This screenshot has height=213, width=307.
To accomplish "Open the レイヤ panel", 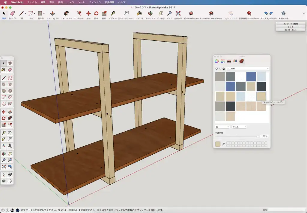I will point(291,27).
